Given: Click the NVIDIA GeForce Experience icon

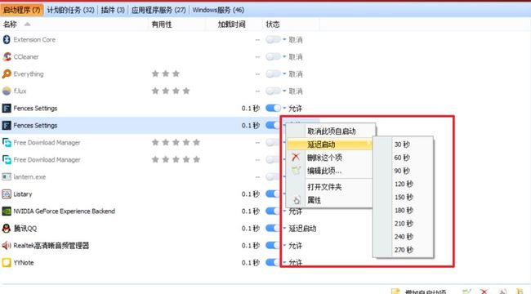Looking at the screenshot, I should click(7, 212).
